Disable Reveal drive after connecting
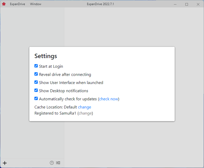Image resolution: width=204 pixels, height=168 pixels. point(36,74)
